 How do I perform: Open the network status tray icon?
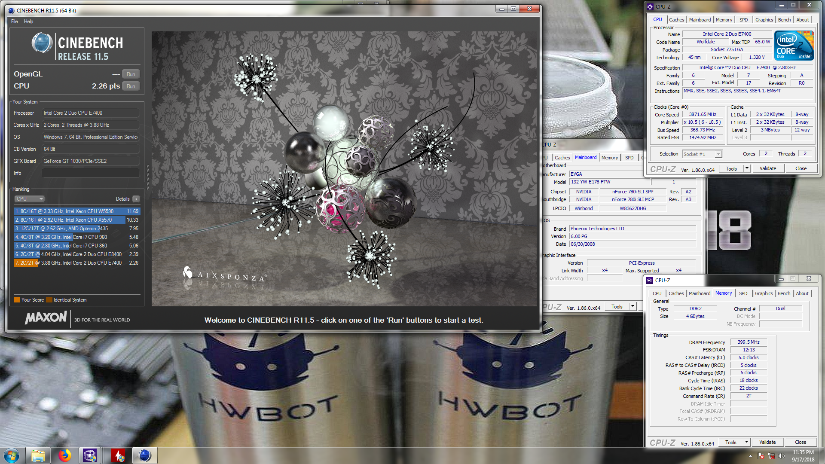click(x=771, y=456)
